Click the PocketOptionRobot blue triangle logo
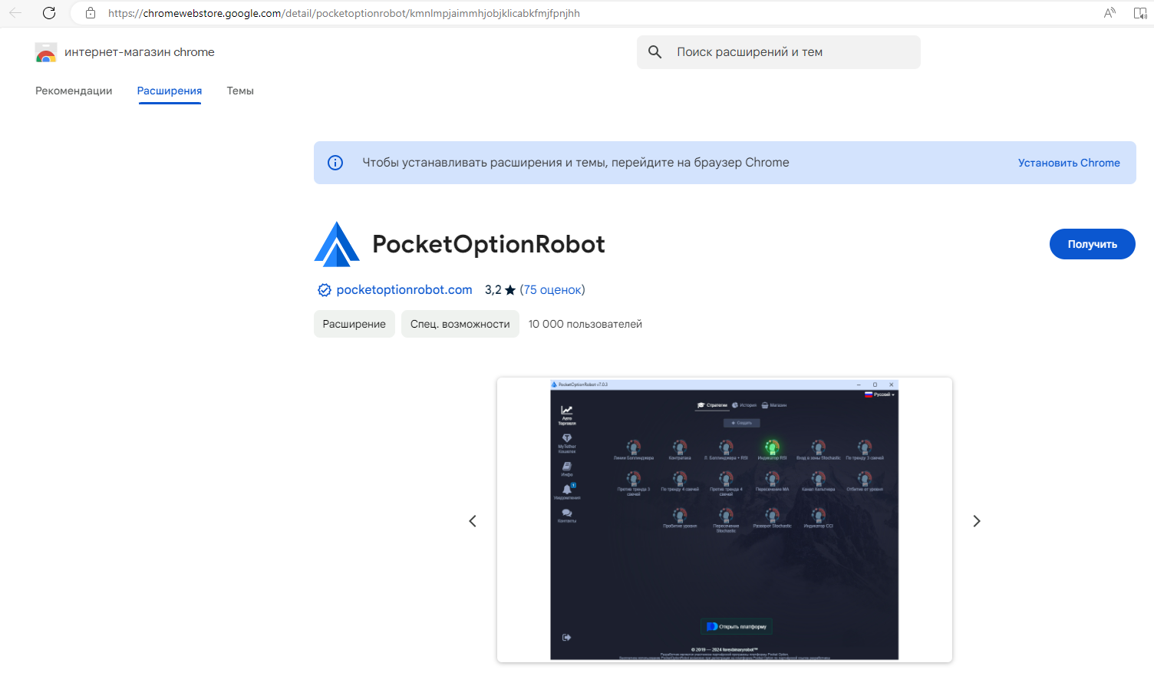The width and height of the screenshot is (1154, 673). [337, 244]
